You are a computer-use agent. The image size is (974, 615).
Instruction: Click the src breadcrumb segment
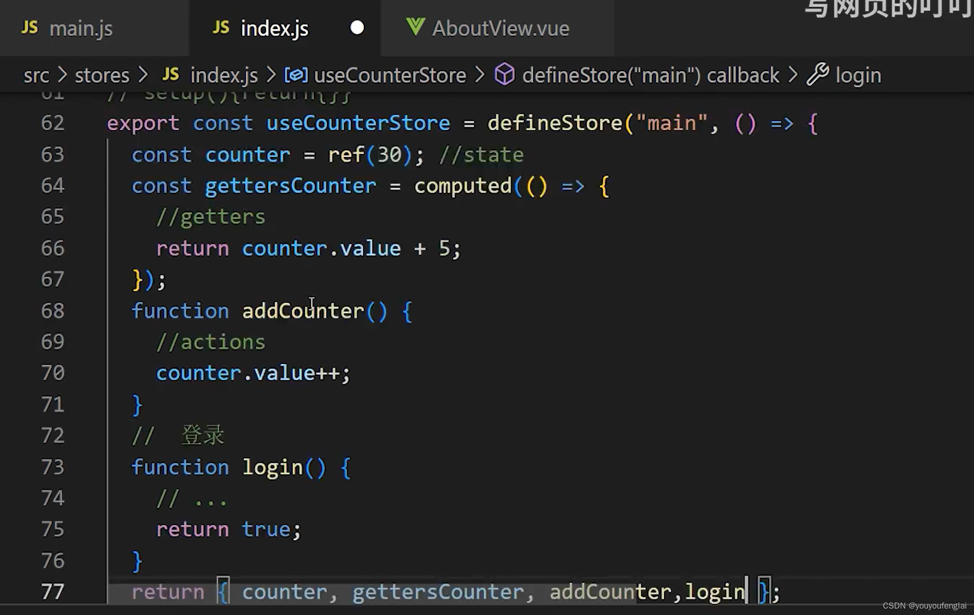[x=36, y=75]
